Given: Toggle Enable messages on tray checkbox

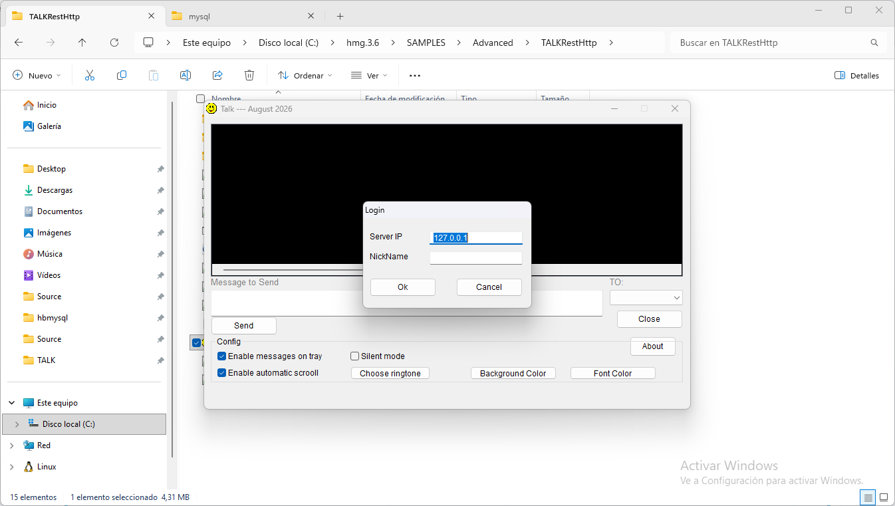Looking at the screenshot, I should coord(222,356).
